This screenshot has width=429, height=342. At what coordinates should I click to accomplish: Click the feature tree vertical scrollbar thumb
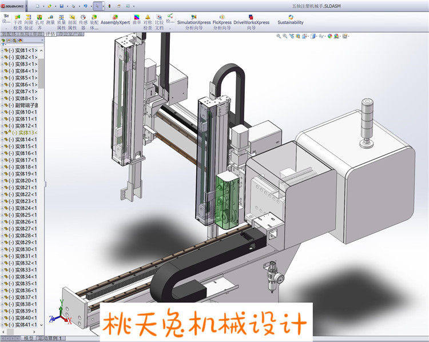pyautogui.click(x=41, y=73)
